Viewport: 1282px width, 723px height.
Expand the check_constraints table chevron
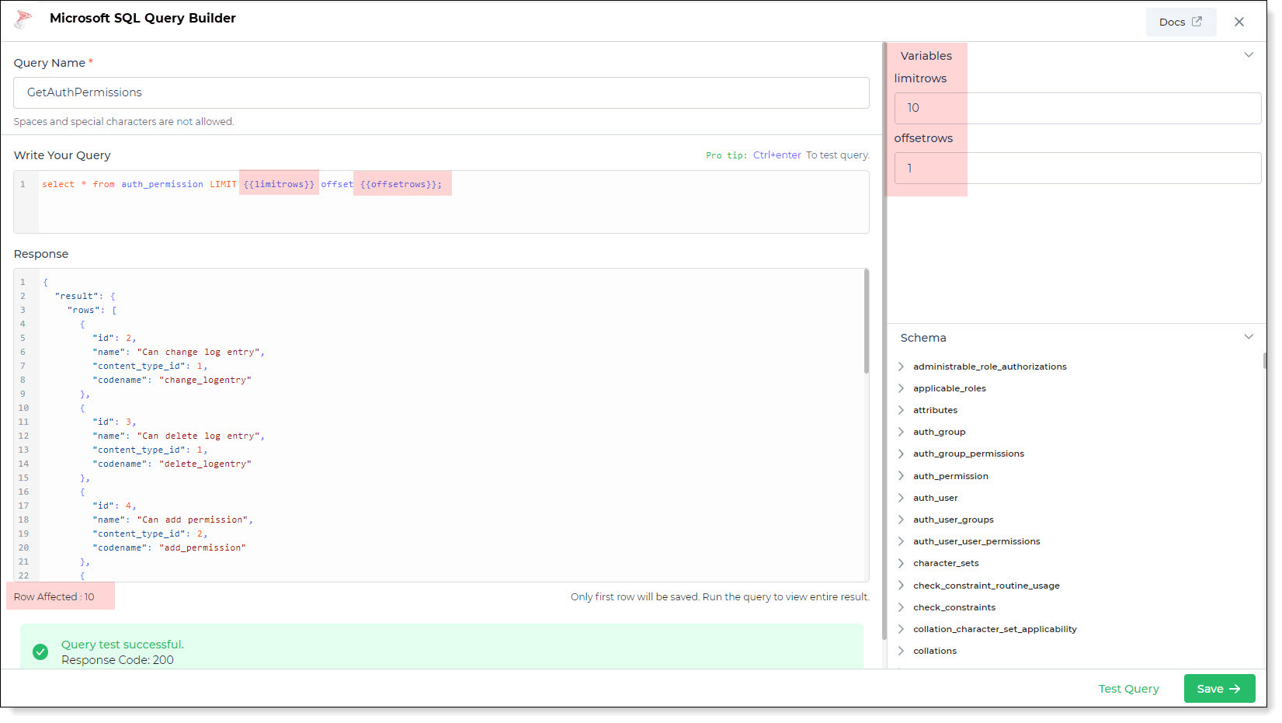pos(901,607)
